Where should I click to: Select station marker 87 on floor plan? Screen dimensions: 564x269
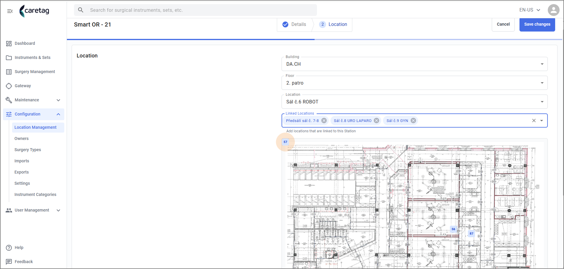[471, 233]
